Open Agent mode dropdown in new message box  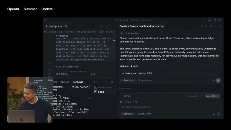click(x=128, y=114)
